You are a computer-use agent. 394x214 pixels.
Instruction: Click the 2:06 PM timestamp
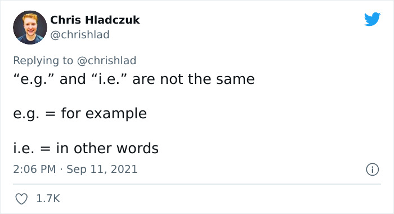pos(34,169)
